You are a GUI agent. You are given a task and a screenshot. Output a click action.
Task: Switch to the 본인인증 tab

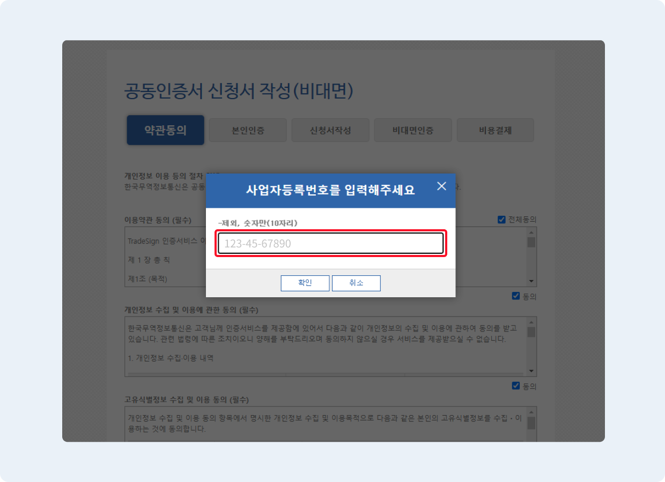[247, 130]
